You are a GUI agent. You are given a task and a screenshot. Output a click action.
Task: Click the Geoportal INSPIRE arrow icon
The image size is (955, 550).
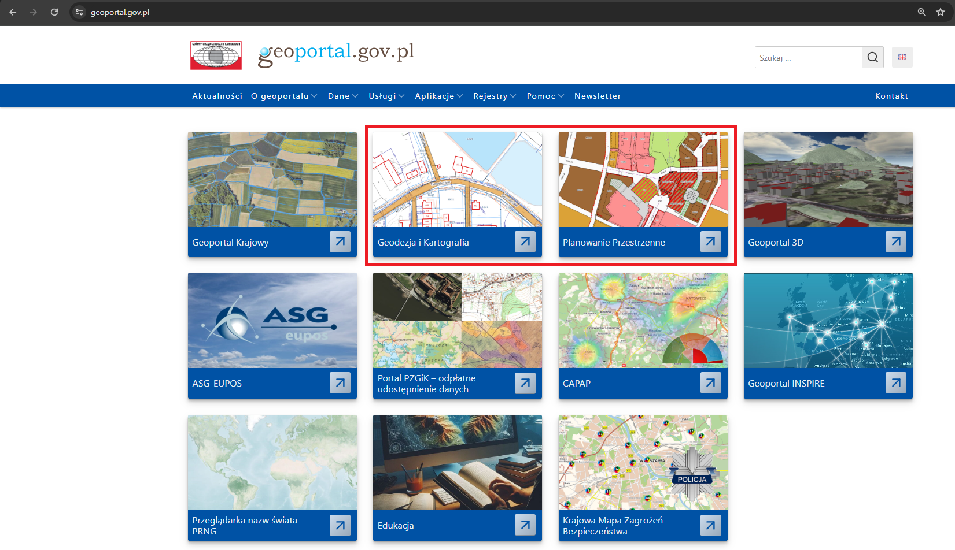coord(895,382)
